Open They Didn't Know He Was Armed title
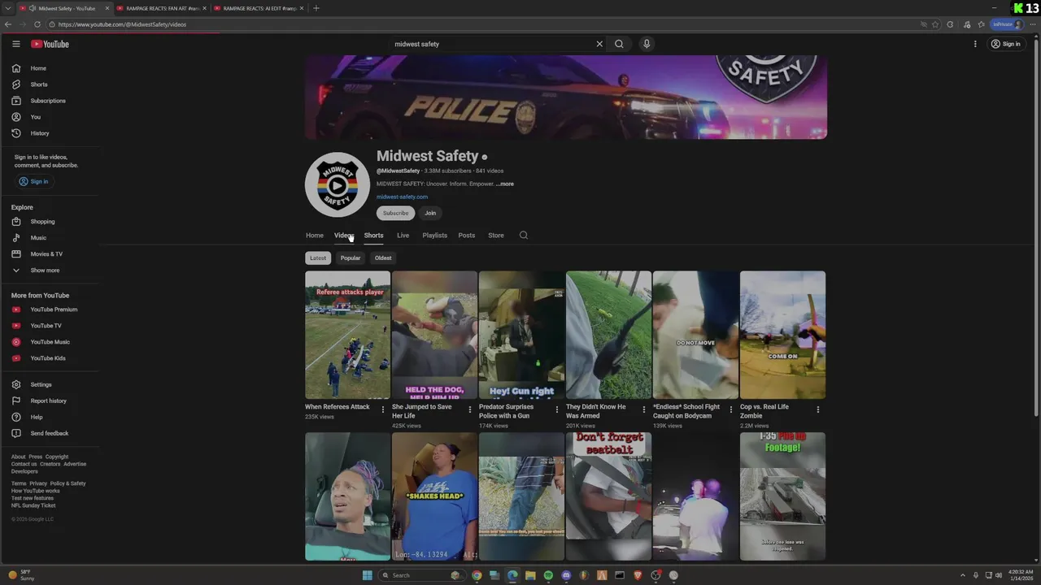 (x=596, y=411)
